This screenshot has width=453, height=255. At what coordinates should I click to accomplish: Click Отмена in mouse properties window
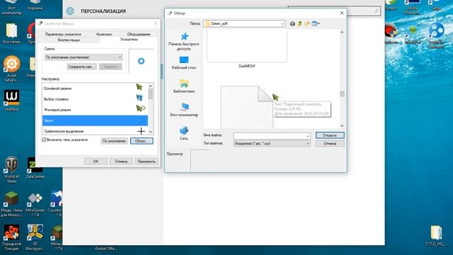(121, 161)
